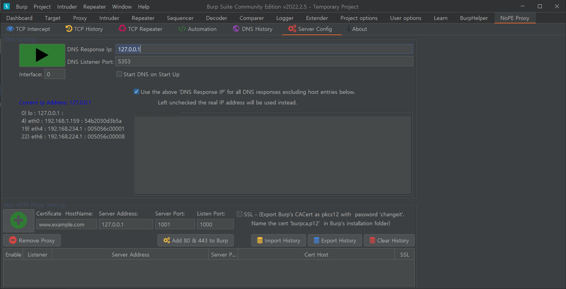Enable Start DNS on Start Up
The image size is (566, 289).
point(119,74)
